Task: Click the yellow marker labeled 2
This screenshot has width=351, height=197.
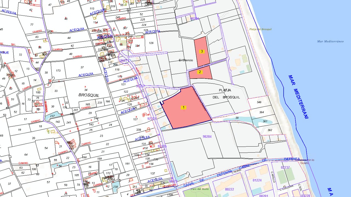Action: pyautogui.click(x=200, y=72)
